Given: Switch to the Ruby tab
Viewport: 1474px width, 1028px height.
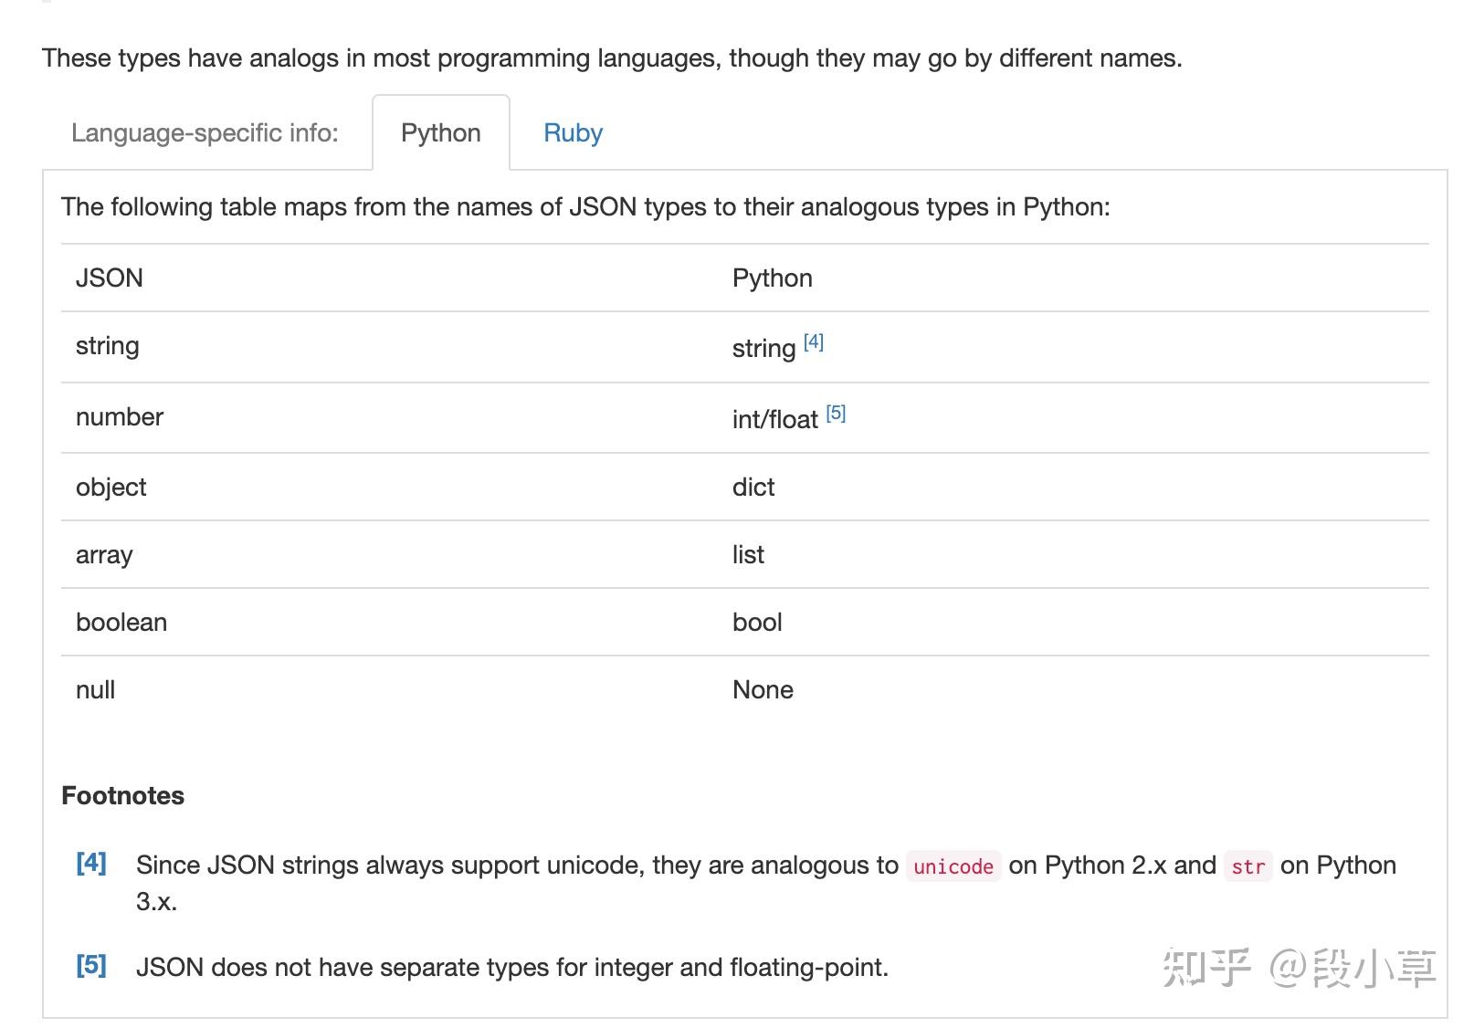Looking at the screenshot, I should (x=572, y=133).
